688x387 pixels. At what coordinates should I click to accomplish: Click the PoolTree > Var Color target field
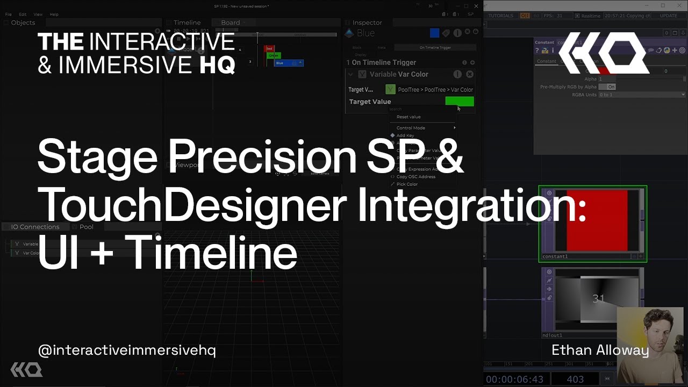pos(429,90)
